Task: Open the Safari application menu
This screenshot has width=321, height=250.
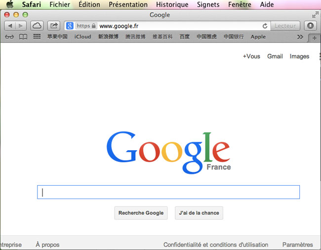Action: (31, 4)
